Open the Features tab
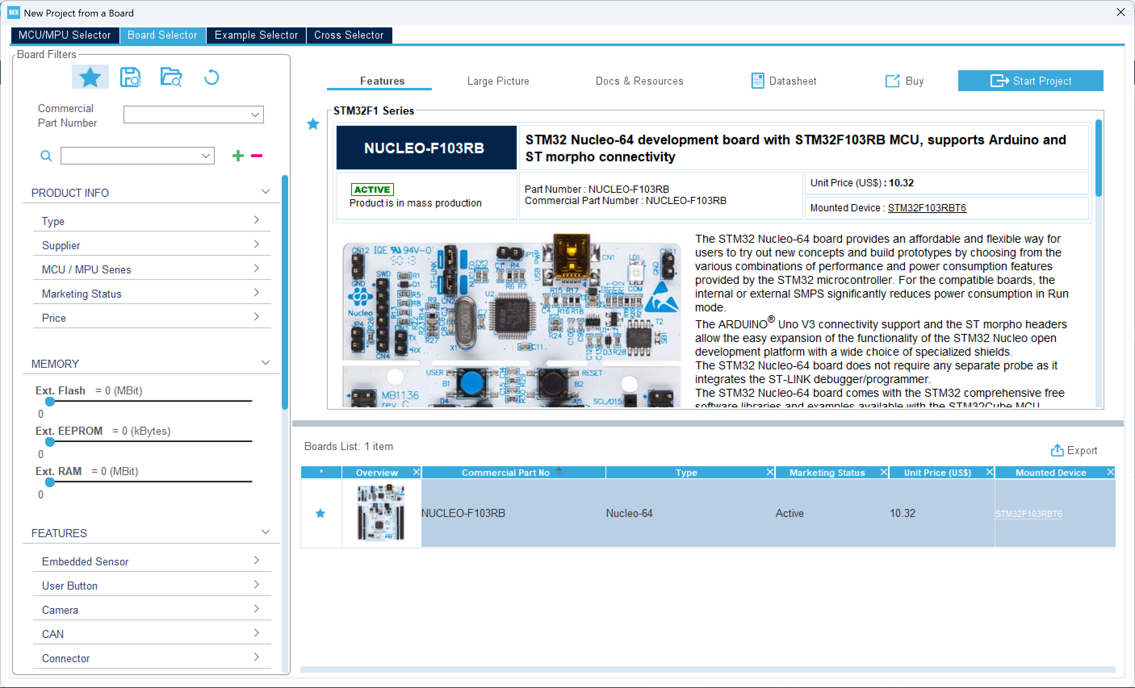This screenshot has height=688, width=1135. tap(382, 81)
